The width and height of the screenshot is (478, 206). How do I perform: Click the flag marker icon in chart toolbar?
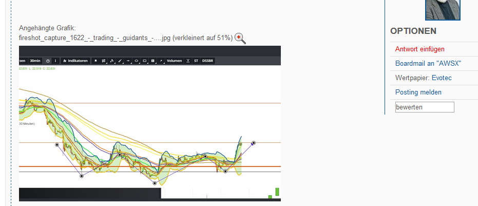coord(95,61)
